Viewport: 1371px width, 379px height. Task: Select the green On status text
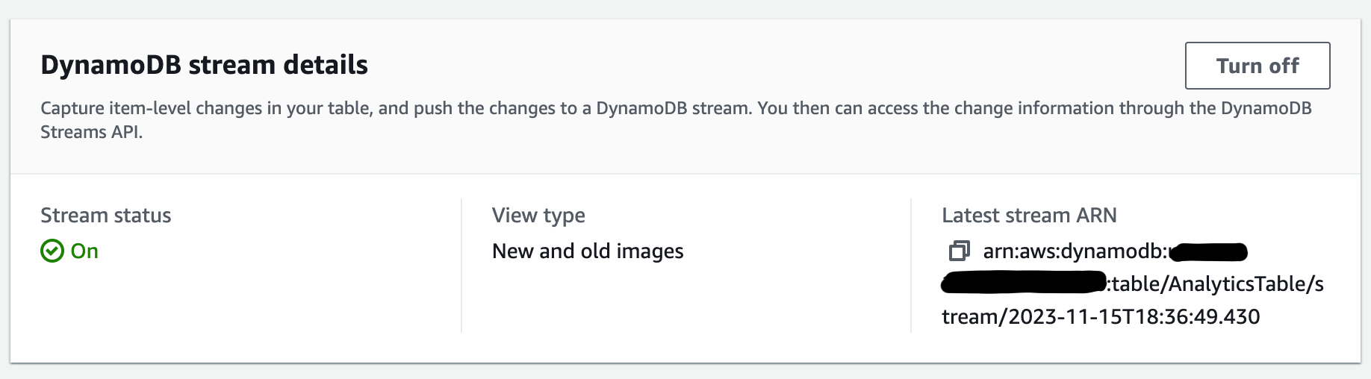click(x=84, y=251)
